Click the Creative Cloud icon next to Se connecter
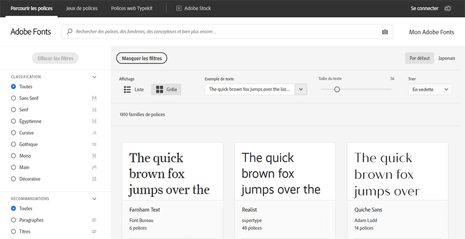This screenshot has width=465, height=239. (448, 8)
